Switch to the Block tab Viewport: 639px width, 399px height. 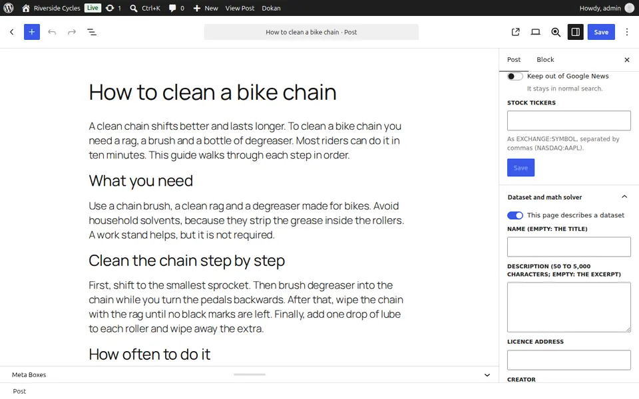(x=545, y=59)
